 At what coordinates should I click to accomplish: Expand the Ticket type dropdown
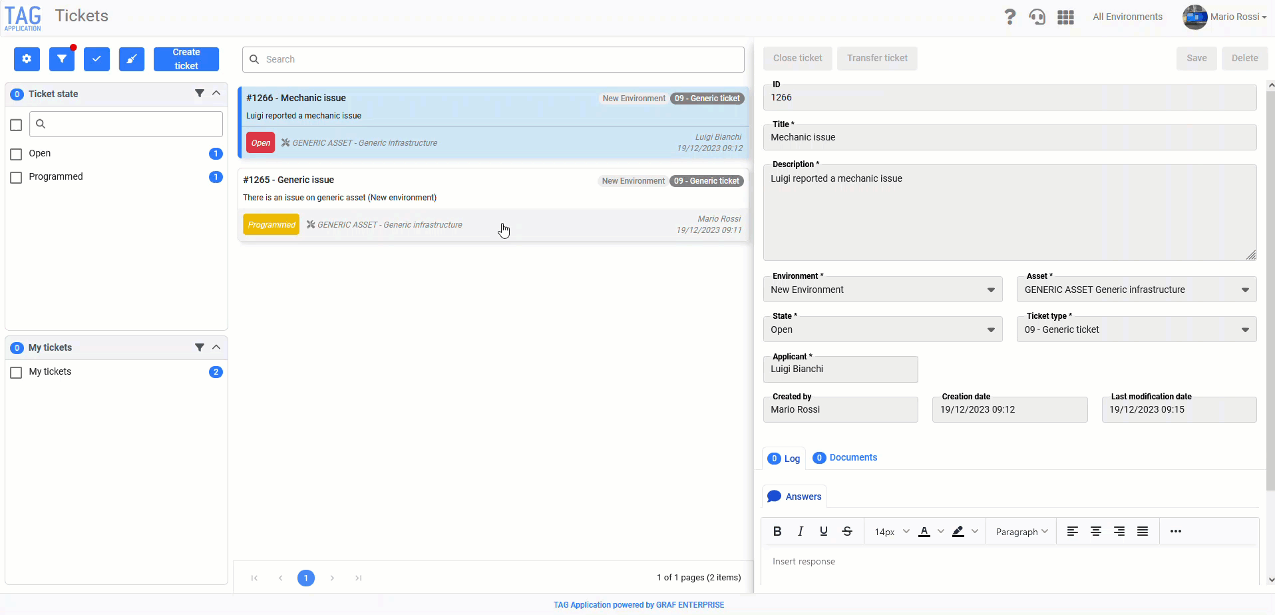coord(1136,329)
